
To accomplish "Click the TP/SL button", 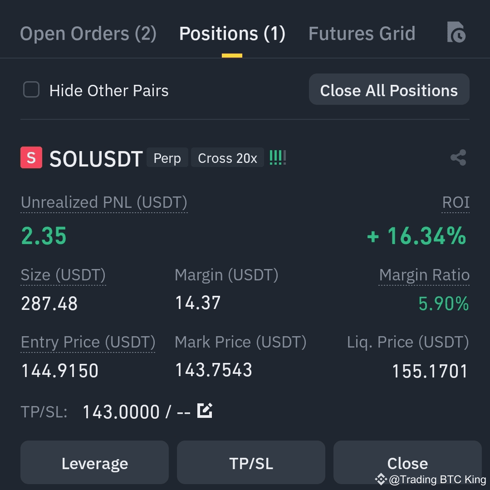I will 251,462.
